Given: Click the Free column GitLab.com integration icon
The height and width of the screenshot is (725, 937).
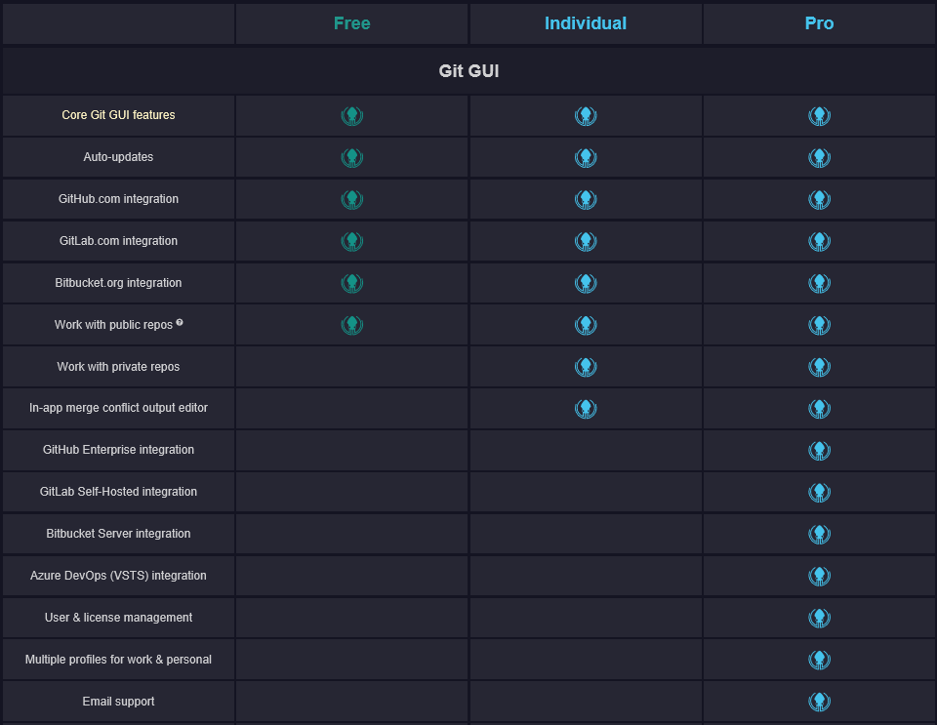Looking at the screenshot, I should pos(352,241).
